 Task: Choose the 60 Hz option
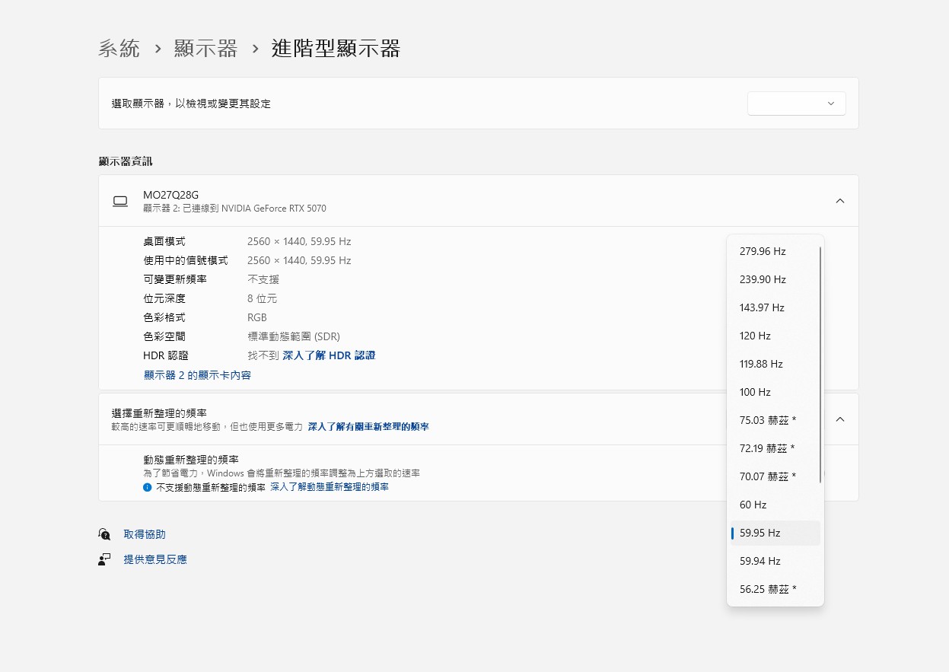(753, 505)
